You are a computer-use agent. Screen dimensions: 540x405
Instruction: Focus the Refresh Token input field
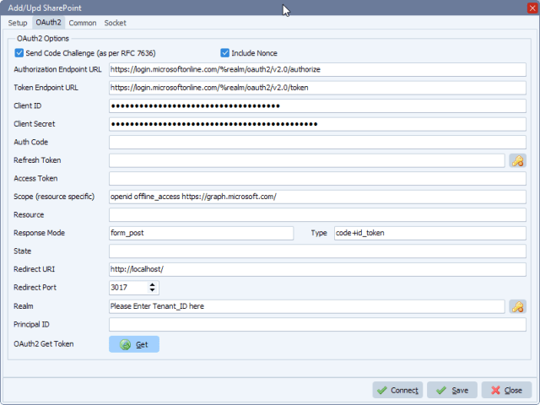click(307, 160)
